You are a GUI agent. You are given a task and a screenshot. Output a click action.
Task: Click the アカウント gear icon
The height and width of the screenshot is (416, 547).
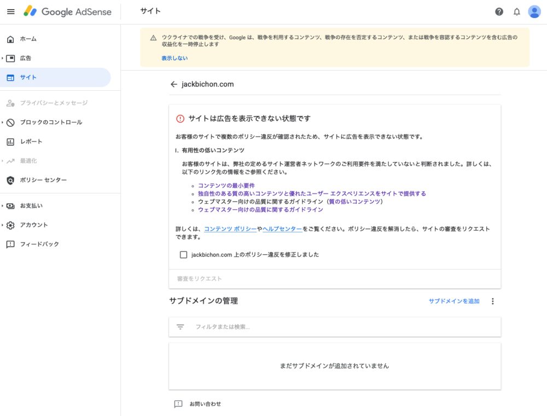point(10,225)
